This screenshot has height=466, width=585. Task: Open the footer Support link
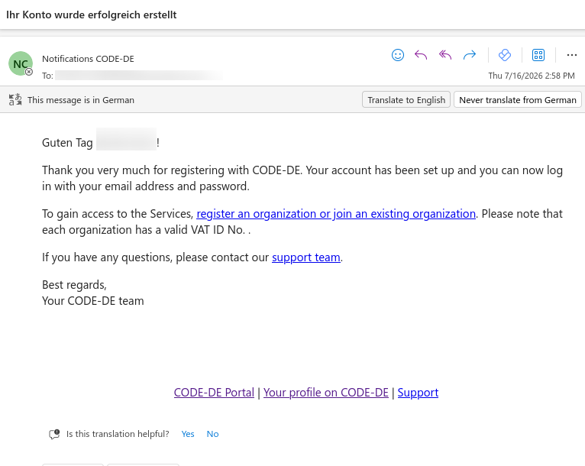(x=418, y=393)
